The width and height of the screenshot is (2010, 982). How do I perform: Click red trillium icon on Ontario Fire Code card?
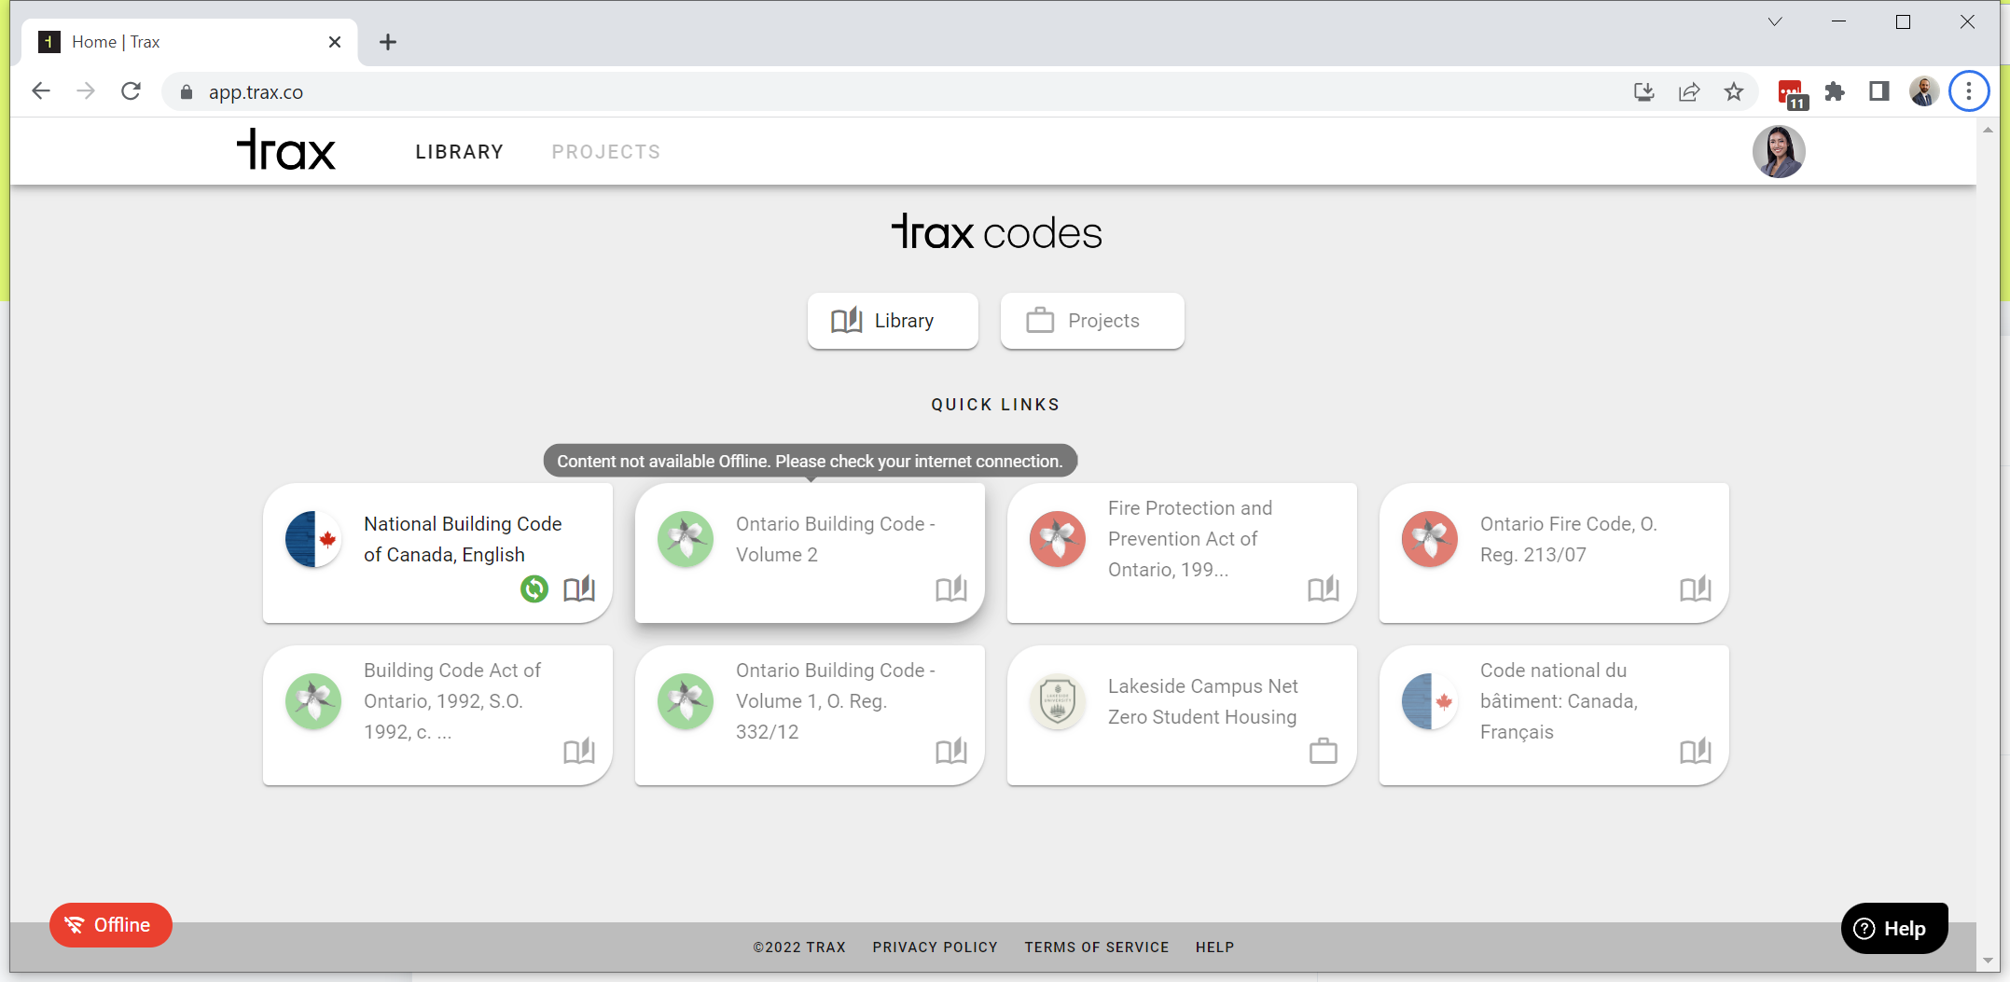pyautogui.click(x=1430, y=539)
